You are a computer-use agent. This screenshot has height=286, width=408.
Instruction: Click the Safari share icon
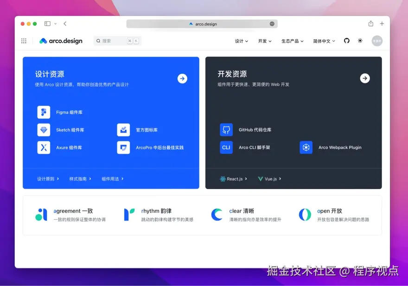371,24
